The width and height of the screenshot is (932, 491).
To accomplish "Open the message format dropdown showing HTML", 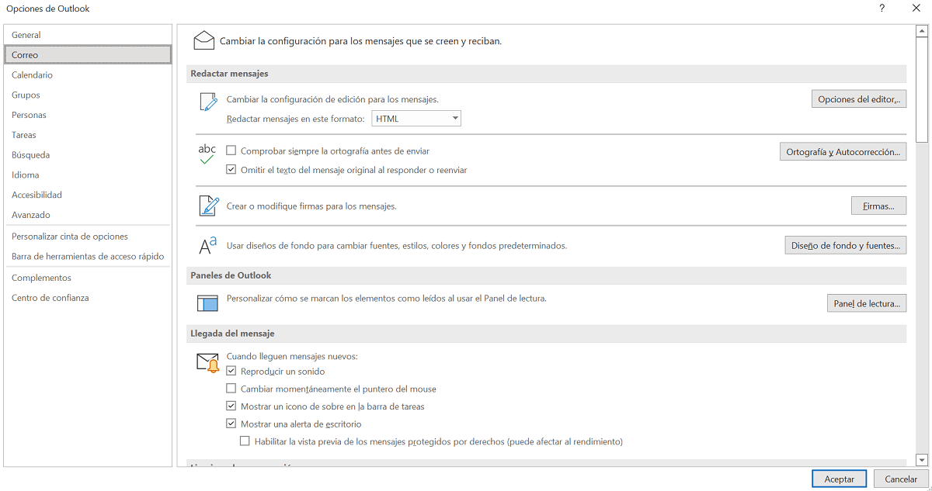I will [x=456, y=118].
